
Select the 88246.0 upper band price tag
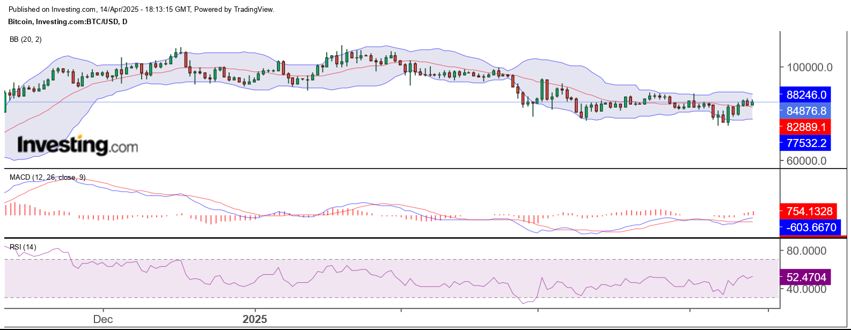[x=805, y=95]
